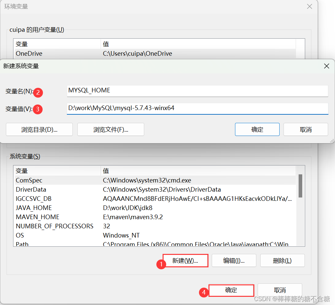Click the variable name field containing MYSQL_HOME

(x=197, y=91)
